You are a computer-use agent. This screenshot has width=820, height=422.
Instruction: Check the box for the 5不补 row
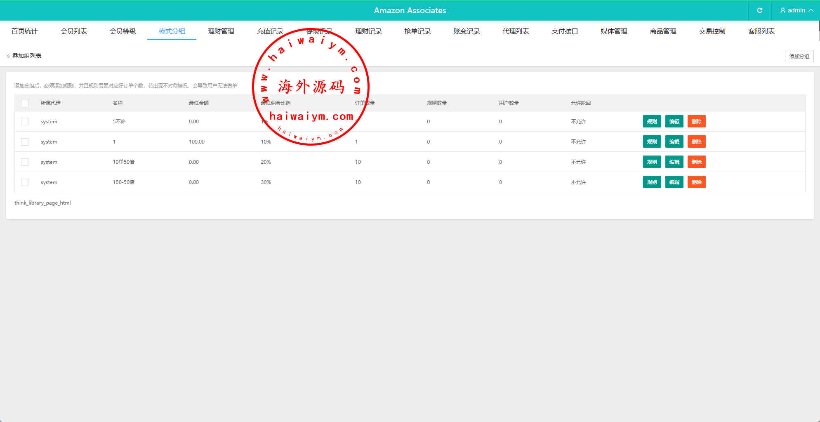coord(25,122)
